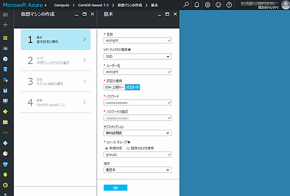Open all resources grid icon in sidebar
Screen dimensions: 290x196
[x=5, y=37]
